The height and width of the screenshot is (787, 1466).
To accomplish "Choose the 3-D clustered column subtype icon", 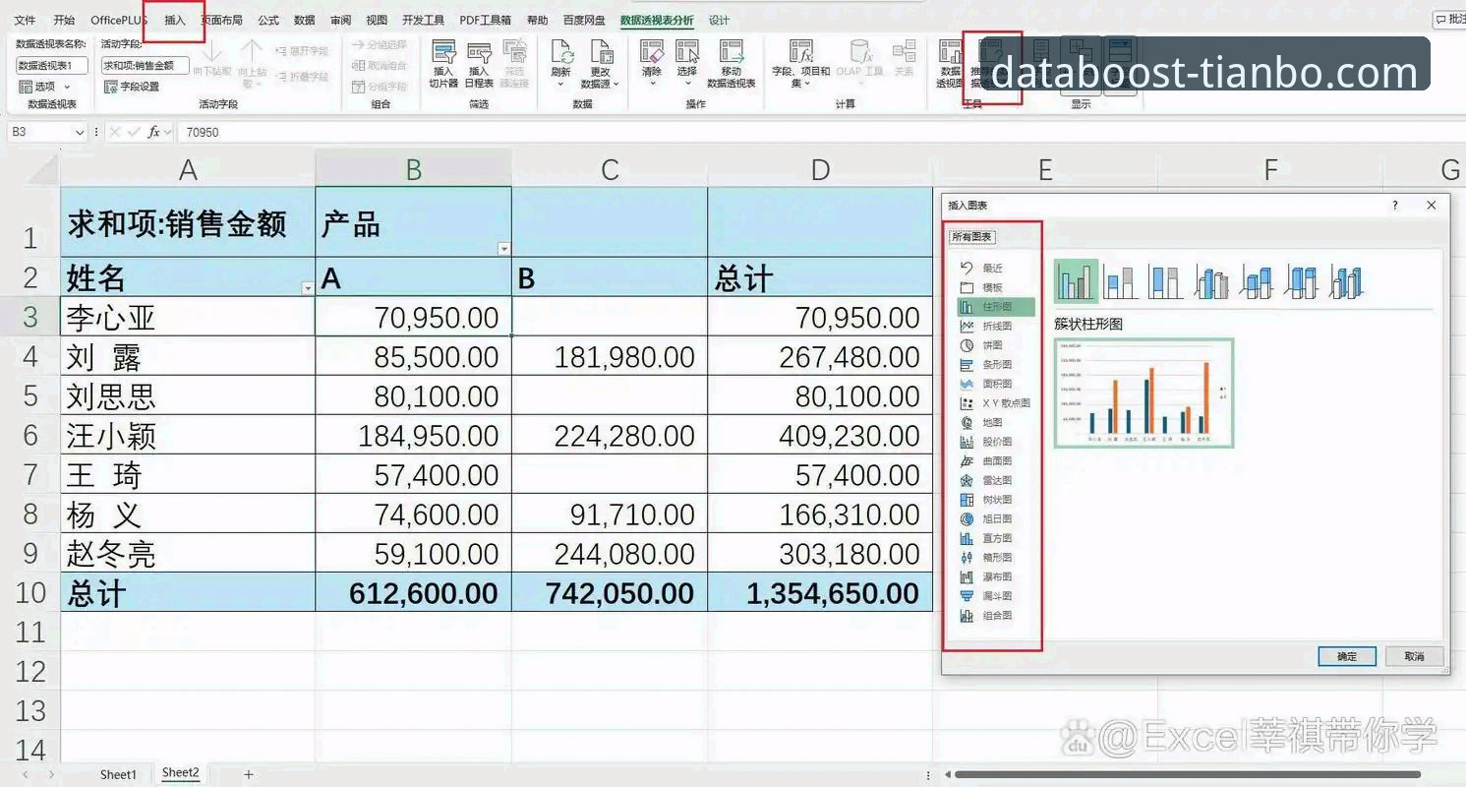I will 1211,282.
